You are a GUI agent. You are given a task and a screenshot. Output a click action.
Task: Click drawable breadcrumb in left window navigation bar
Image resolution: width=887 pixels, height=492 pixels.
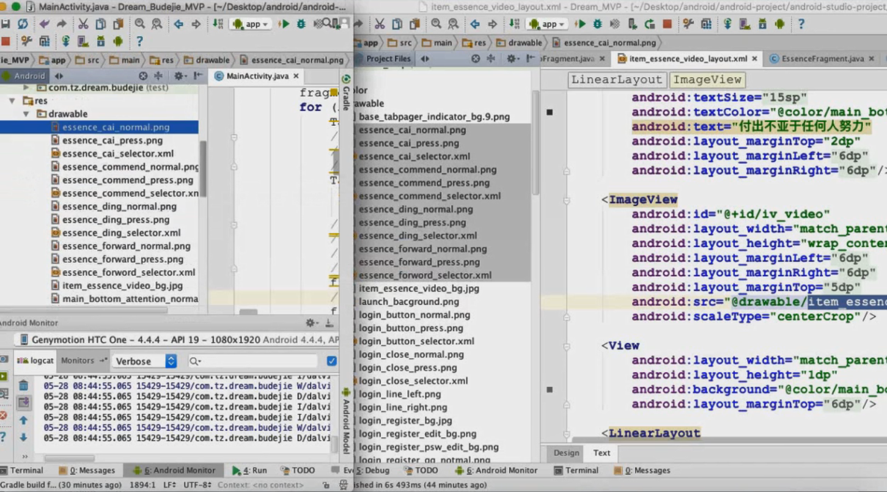point(206,60)
